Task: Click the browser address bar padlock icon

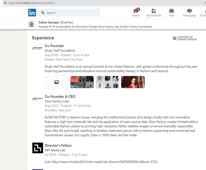Action: (5, 3)
